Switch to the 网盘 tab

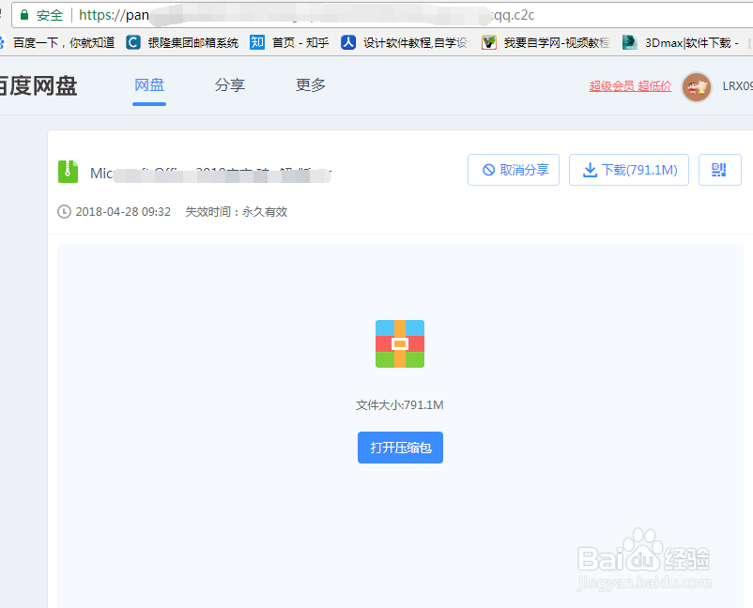(149, 84)
